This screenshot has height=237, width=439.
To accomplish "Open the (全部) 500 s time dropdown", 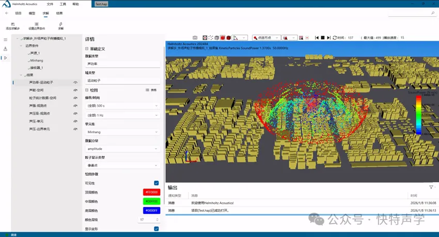I will 122,106.
